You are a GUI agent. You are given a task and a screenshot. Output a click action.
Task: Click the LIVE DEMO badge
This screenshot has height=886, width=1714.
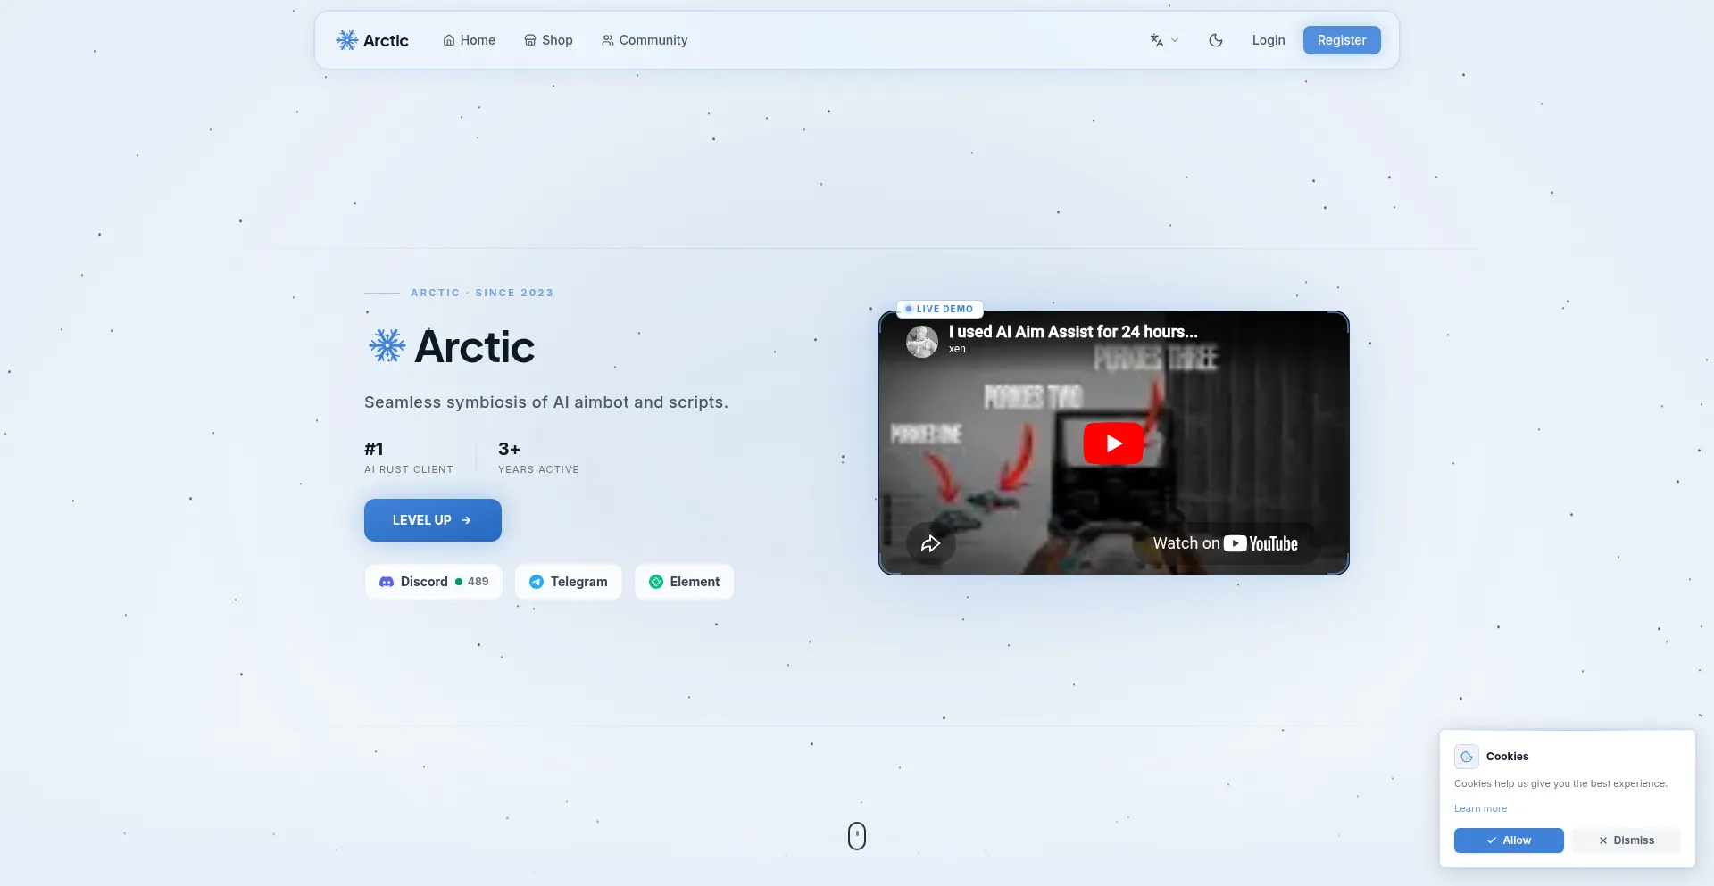(939, 309)
